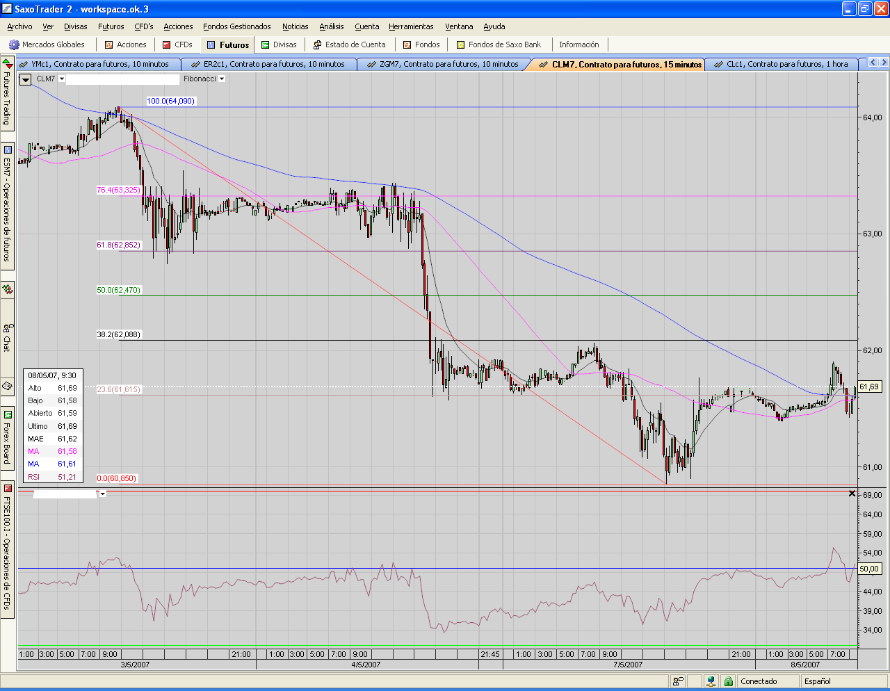Open the Herramientas menu
Viewport: 890px width, 691px height.
[411, 26]
